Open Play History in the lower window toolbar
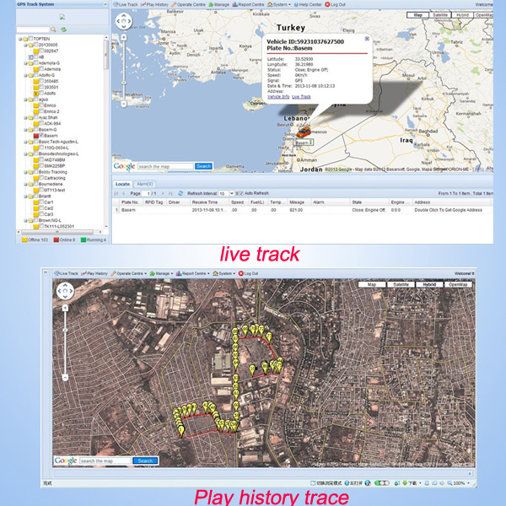 click(x=94, y=273)
